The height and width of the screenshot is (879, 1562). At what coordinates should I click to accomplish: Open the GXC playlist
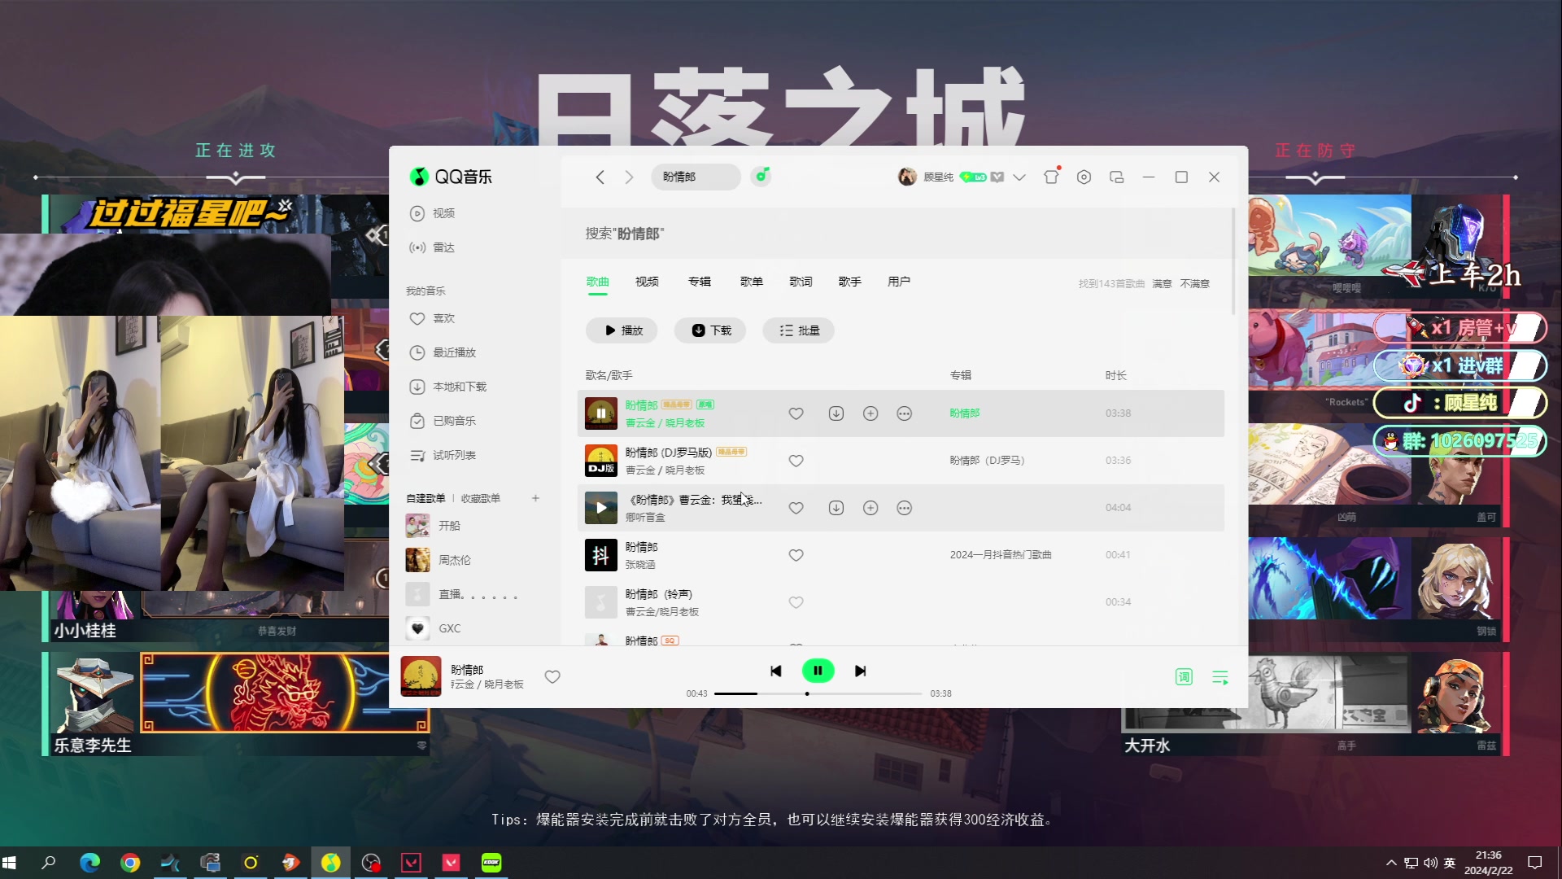pyautogui.click(x=433, y=628)
